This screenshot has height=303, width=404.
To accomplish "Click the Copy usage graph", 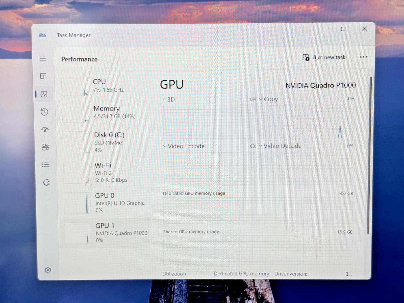I will tap(306, 122).
